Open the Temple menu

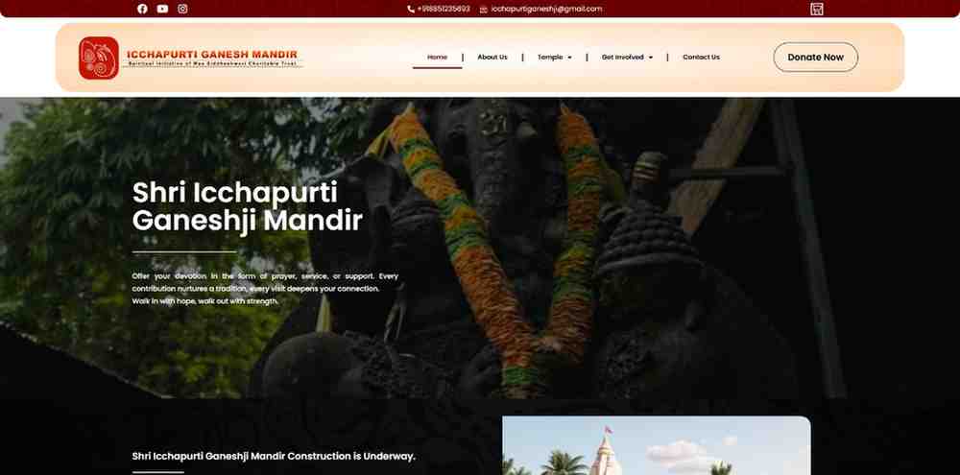(550, 57)
